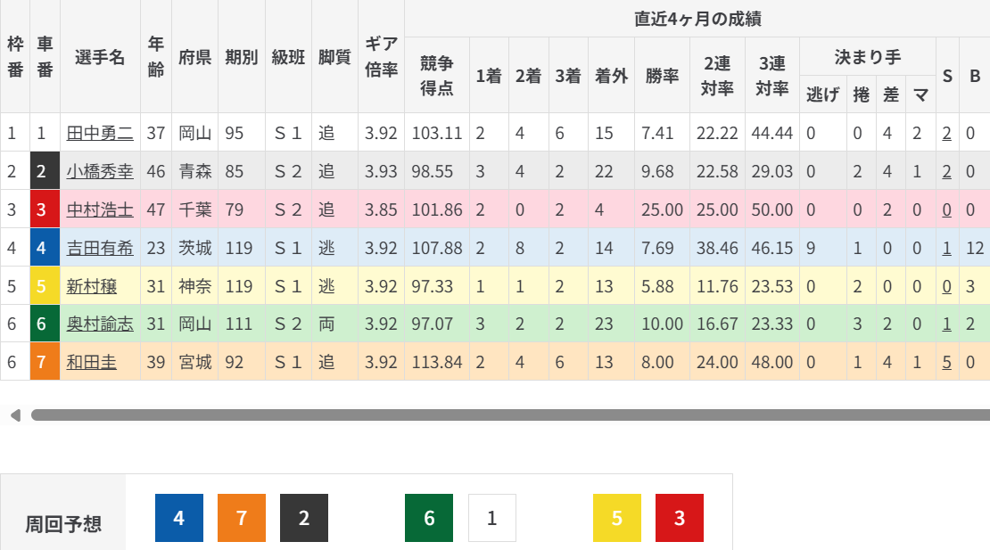Click the yellow 5 box in 周回予想
This screenshot has height=550, width=990.
617,518
